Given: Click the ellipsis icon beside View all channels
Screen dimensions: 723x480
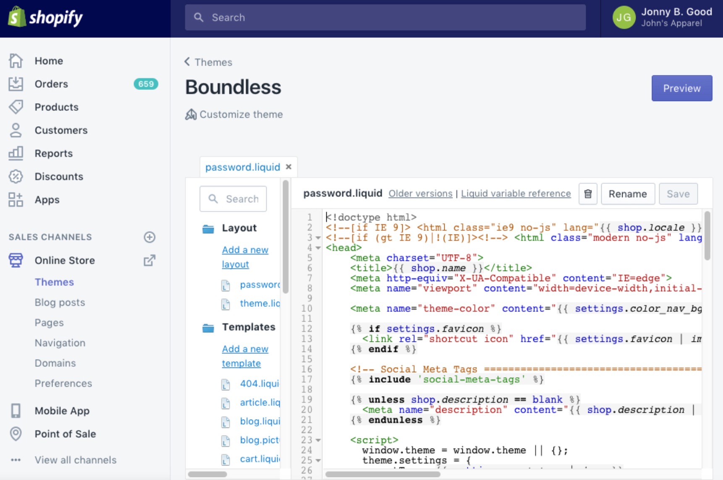Looking at the screenshot, I should pyautogui.click(x=16, y=460).
